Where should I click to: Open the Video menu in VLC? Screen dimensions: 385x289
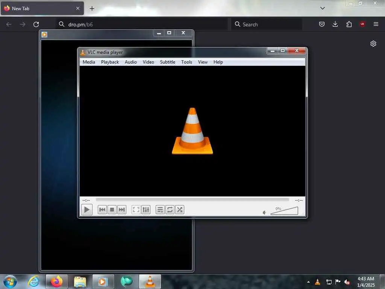pyautogui.click(x=148, y=62)
